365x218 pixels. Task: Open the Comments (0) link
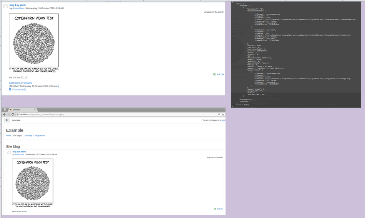[x=19, y=89]
